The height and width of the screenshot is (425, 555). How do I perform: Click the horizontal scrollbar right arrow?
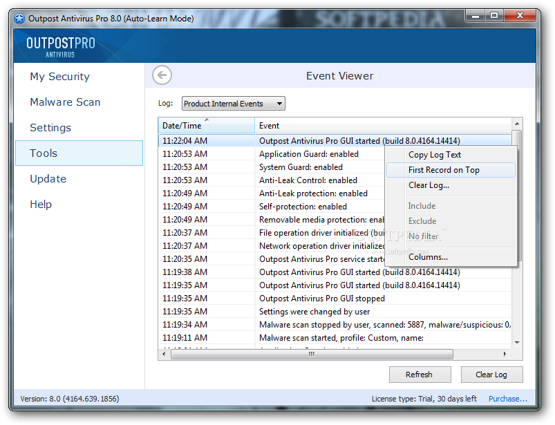coord(505,354)
